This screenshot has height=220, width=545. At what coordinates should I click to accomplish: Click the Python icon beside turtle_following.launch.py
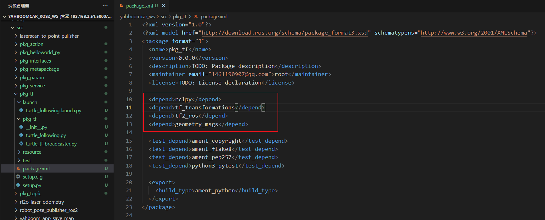(x=21, y=110)
